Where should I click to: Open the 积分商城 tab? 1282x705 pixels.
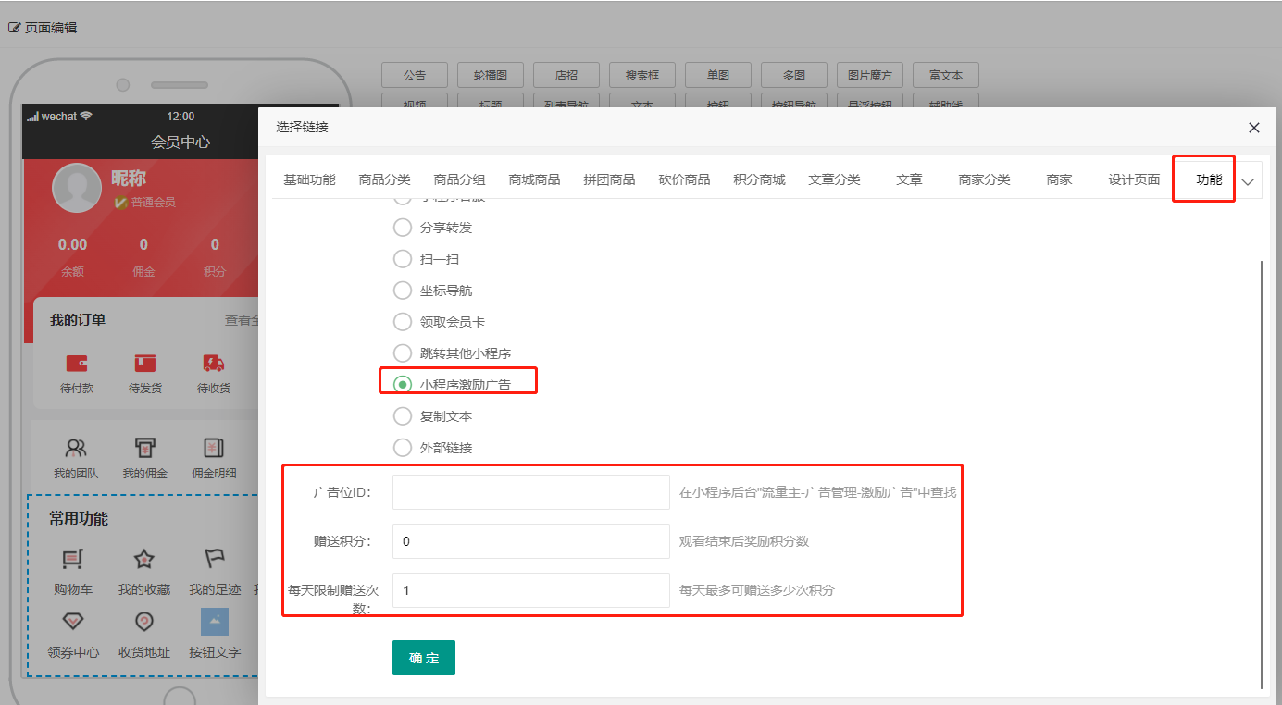click(x=759, y=179)
